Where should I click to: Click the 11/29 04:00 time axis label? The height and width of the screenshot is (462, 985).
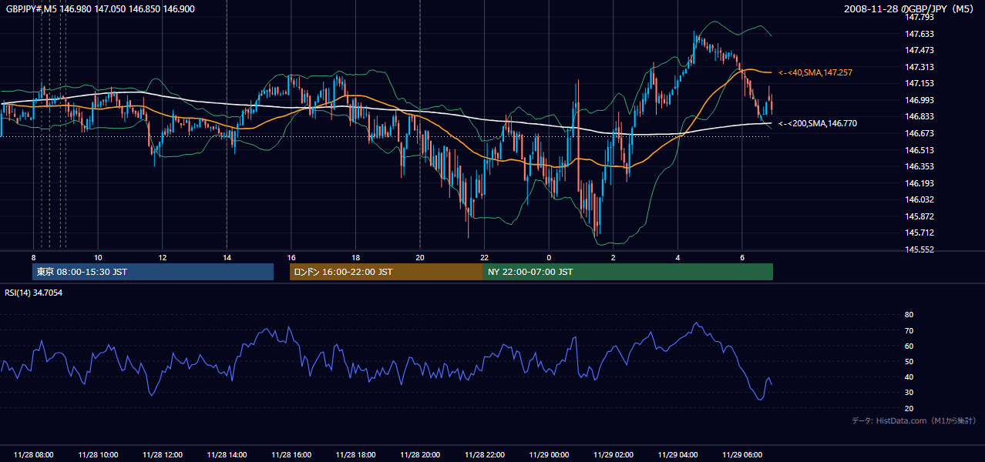(x=677, y=455)
